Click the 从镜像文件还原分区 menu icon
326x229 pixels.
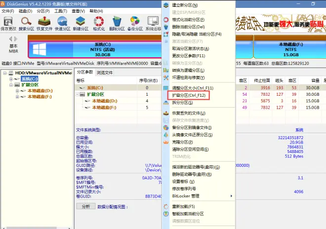coord(166,135)
